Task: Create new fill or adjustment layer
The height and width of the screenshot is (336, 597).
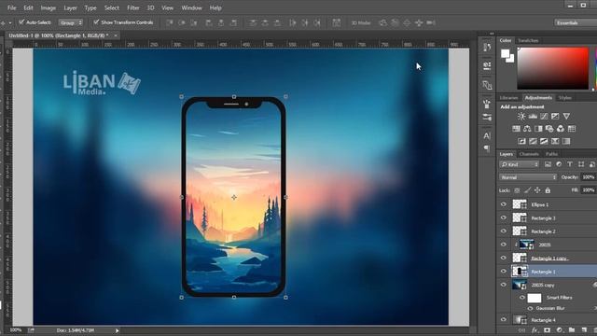Action: pyautogui.click(x=560, y=329)
